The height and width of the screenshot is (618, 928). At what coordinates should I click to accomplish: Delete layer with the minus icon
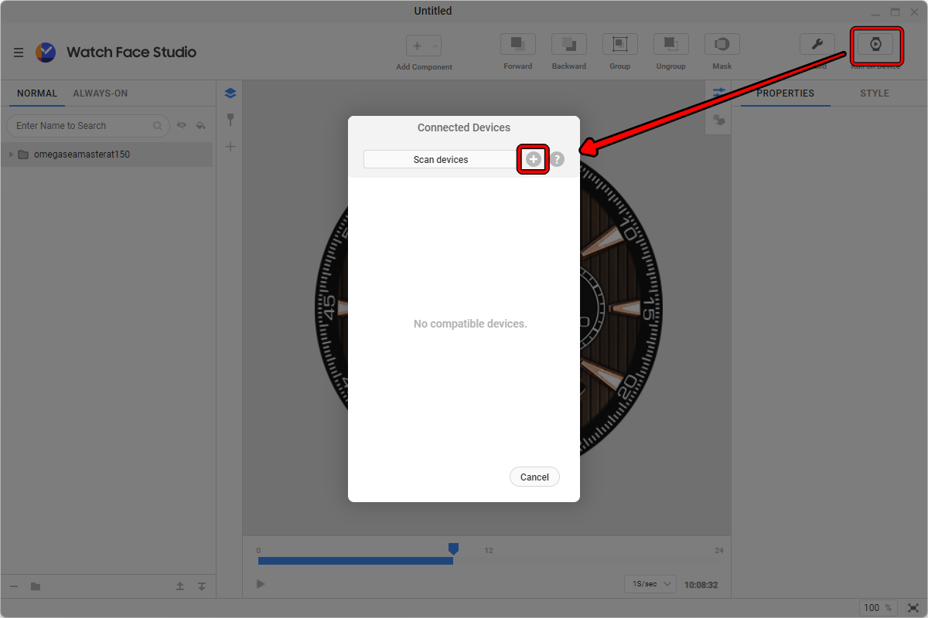tap(15, 586)
